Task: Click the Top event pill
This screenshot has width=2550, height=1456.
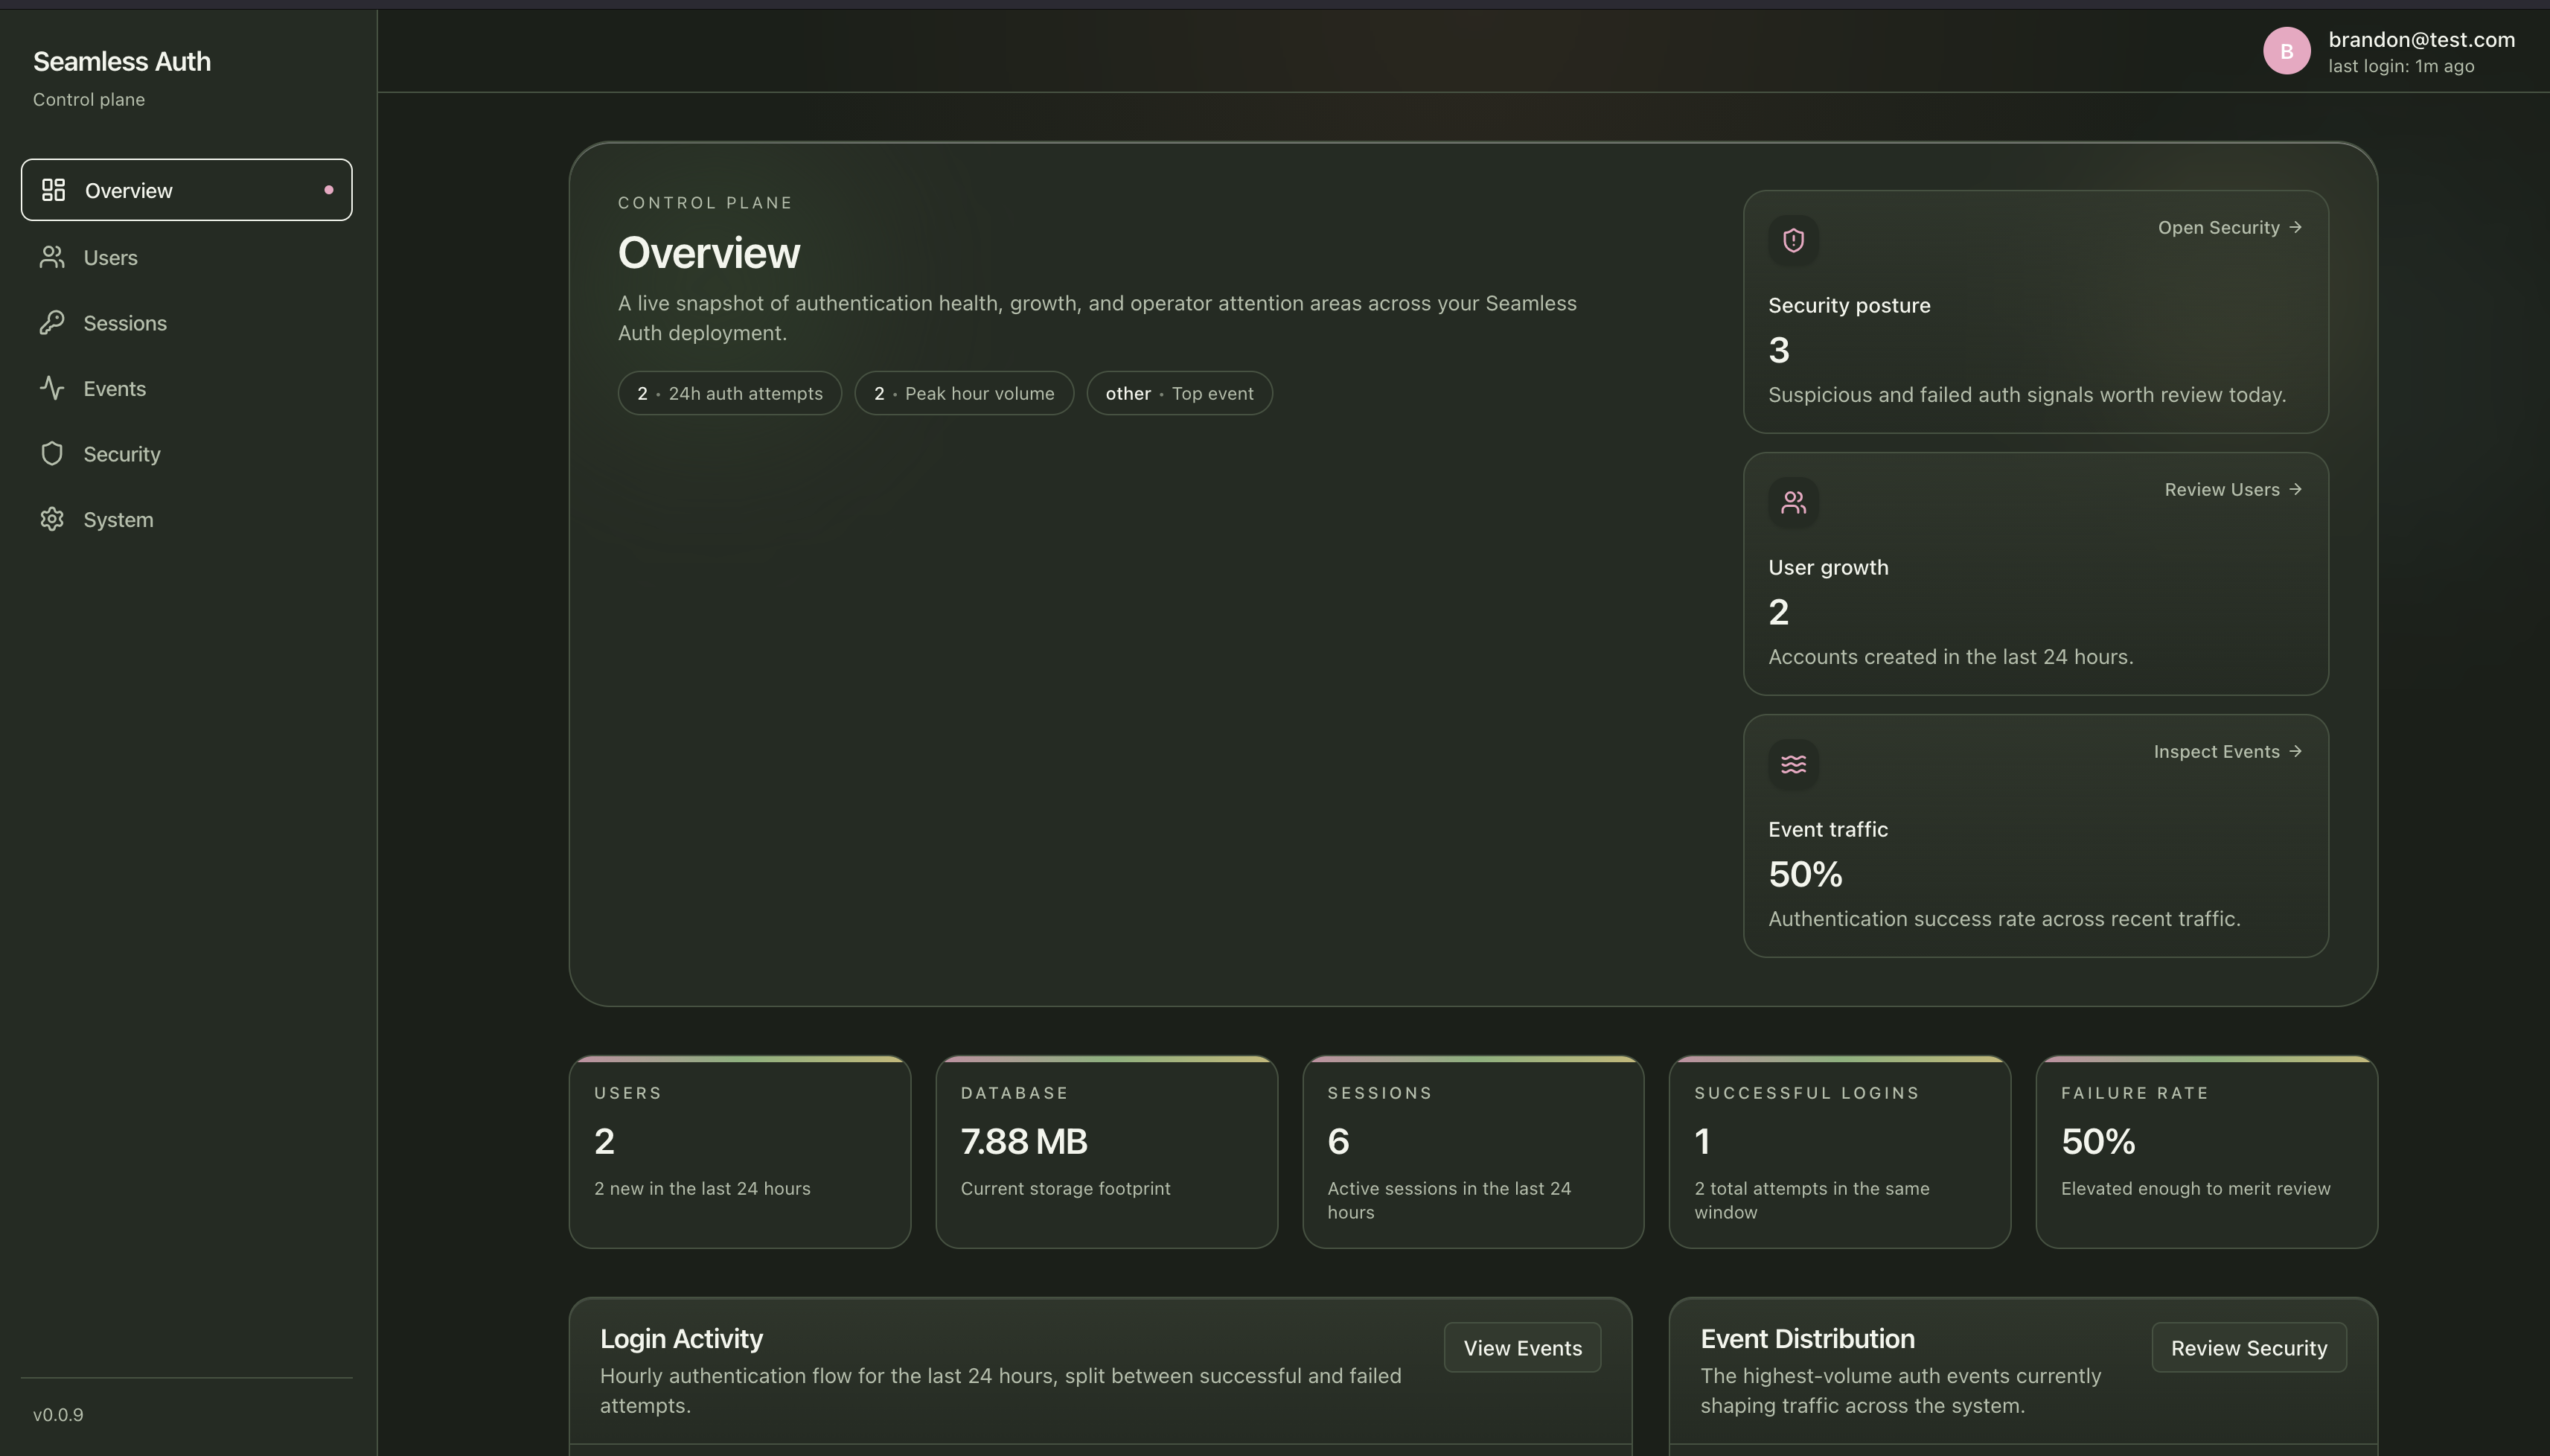Action: [1180, 393]
